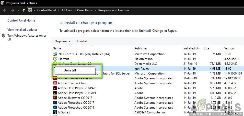
Task: Open the Control Panel Home link
Action: 21,20
